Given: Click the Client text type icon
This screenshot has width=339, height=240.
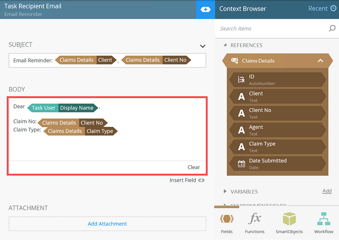Looking at the screenshot, I should point(241,97).
